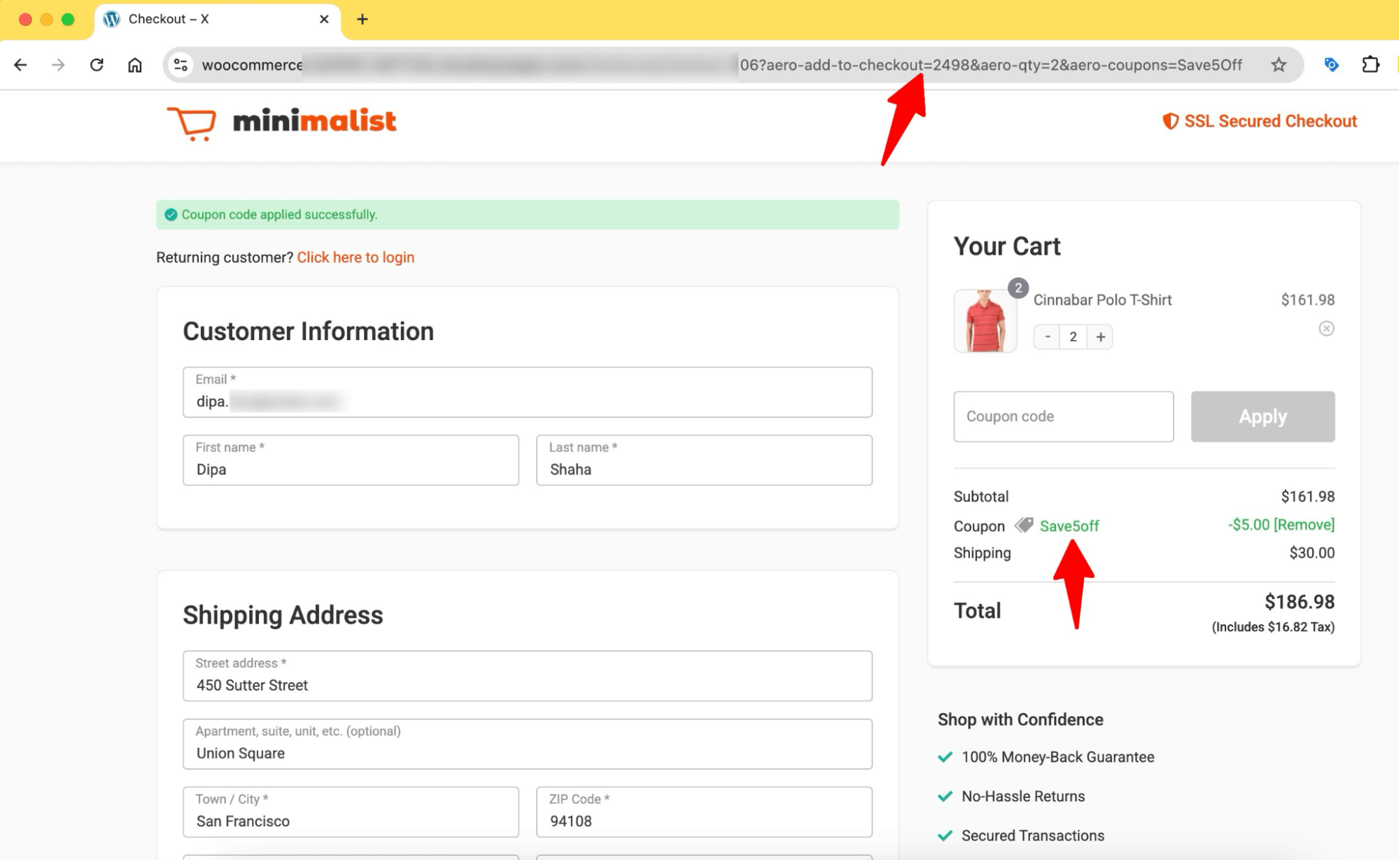The height and width of the screenshot is (860, 1399).
Task: Click the Apply coupon code button
Action: [x=1263, y=416]
